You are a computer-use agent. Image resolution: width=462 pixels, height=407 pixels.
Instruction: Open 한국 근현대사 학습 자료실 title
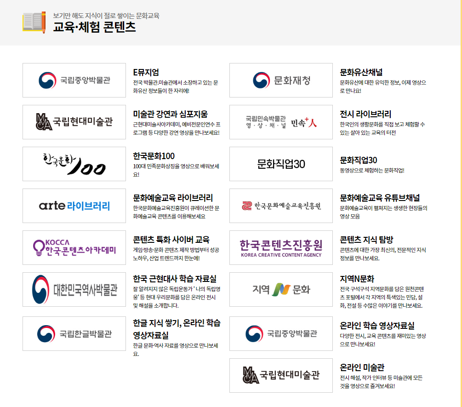click(175, 279)
